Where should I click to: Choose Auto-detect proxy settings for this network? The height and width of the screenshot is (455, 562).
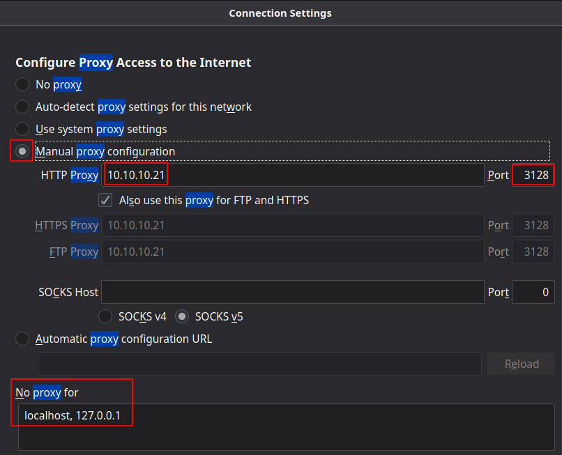[23, 107]
